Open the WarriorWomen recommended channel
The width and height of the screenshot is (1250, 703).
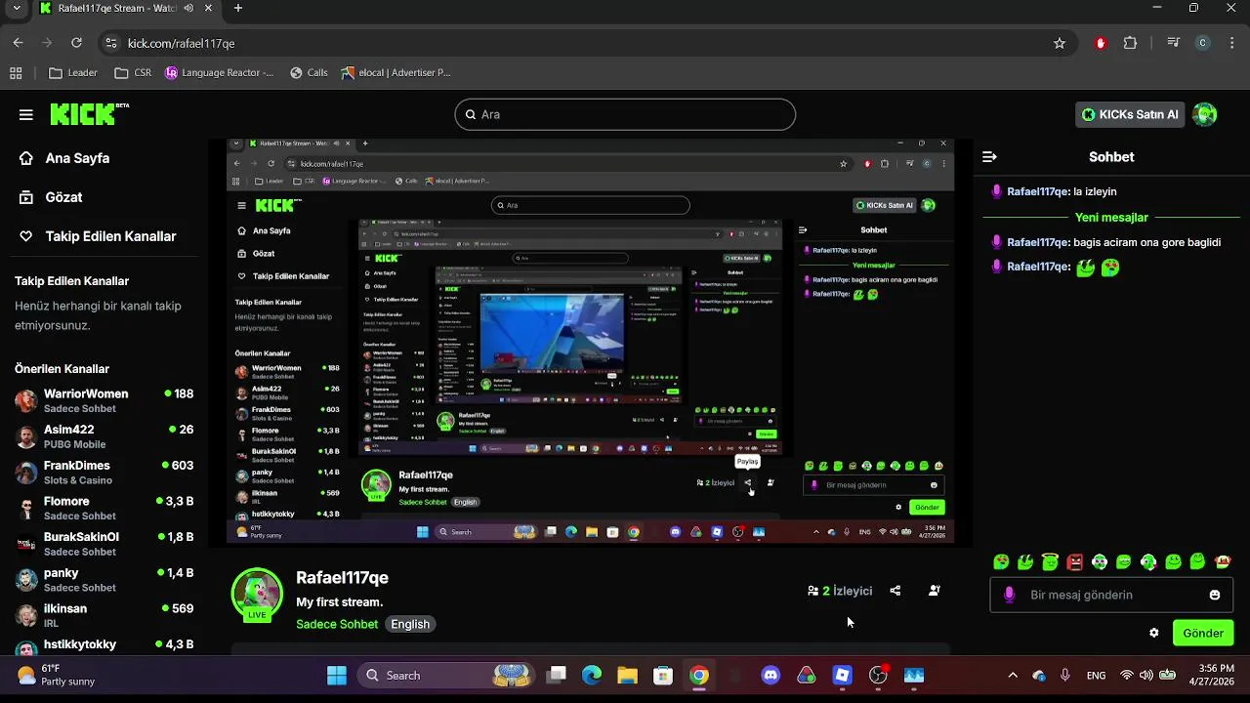[x=104, y=400]
